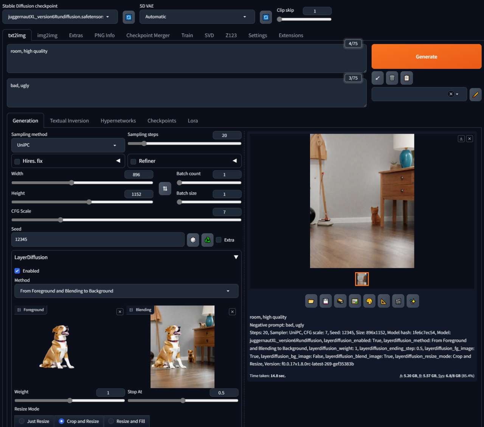
Task: Save image with the floppy disk icon
Action: [x=326, y=301]
